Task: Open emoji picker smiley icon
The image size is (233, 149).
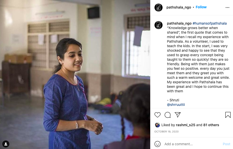Action: click(x=158, y=144)
